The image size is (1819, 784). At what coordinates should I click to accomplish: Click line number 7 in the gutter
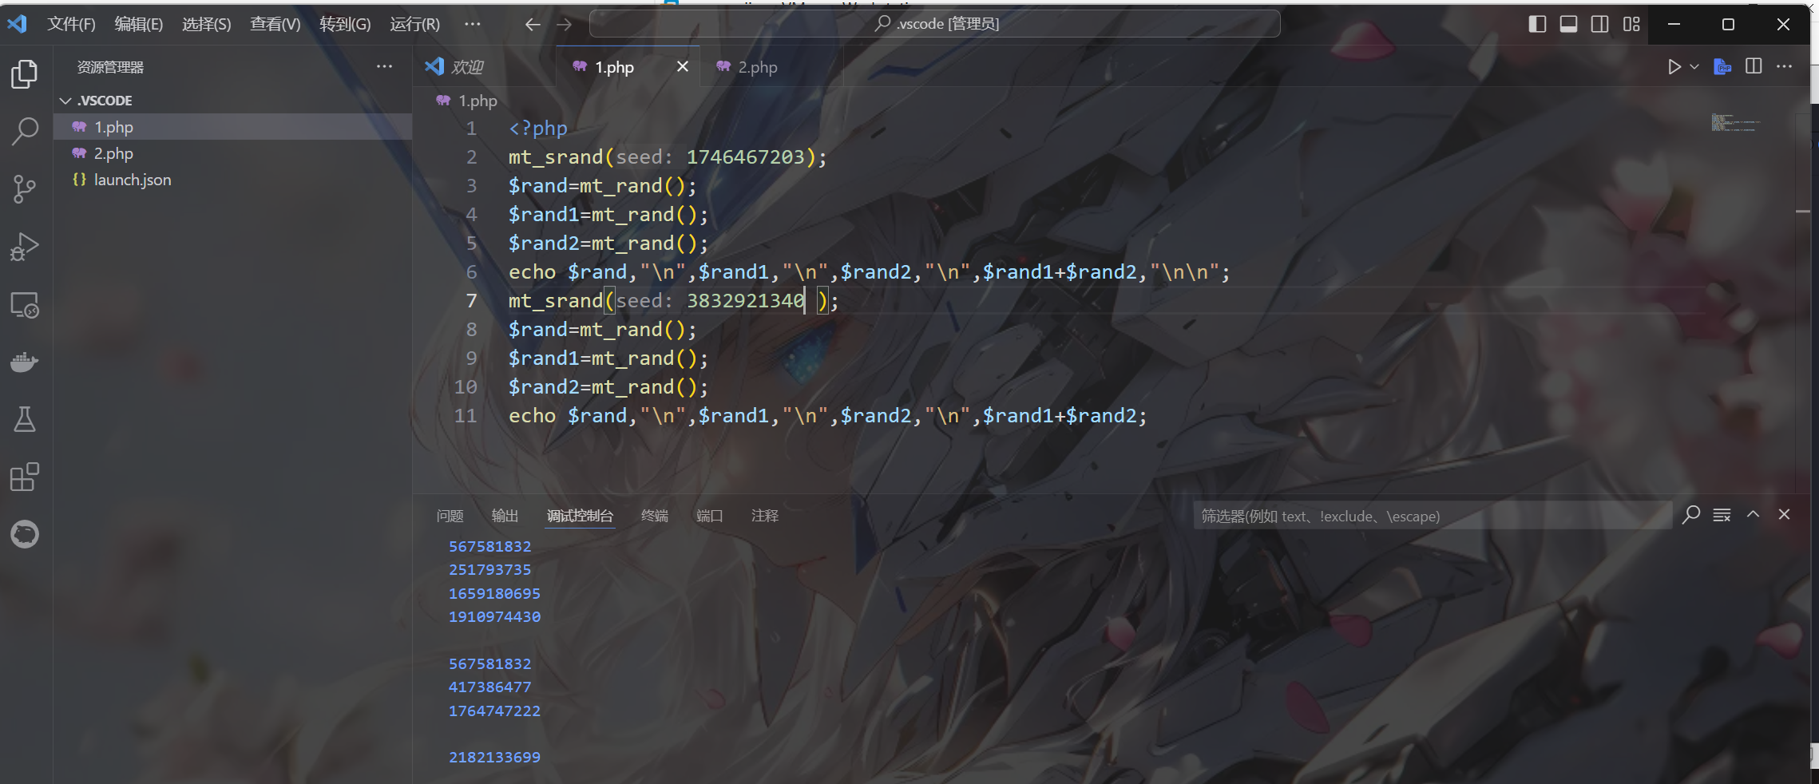(472, 301)
